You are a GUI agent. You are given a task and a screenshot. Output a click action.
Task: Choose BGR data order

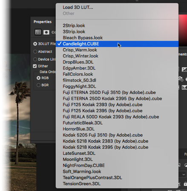click(38, 85)
